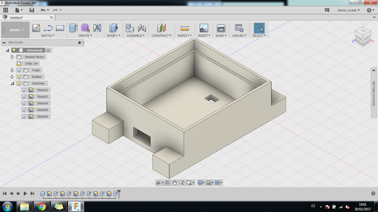Play the timeline
The height and width of the screenshot is (212, 378).
pos(25,194)
